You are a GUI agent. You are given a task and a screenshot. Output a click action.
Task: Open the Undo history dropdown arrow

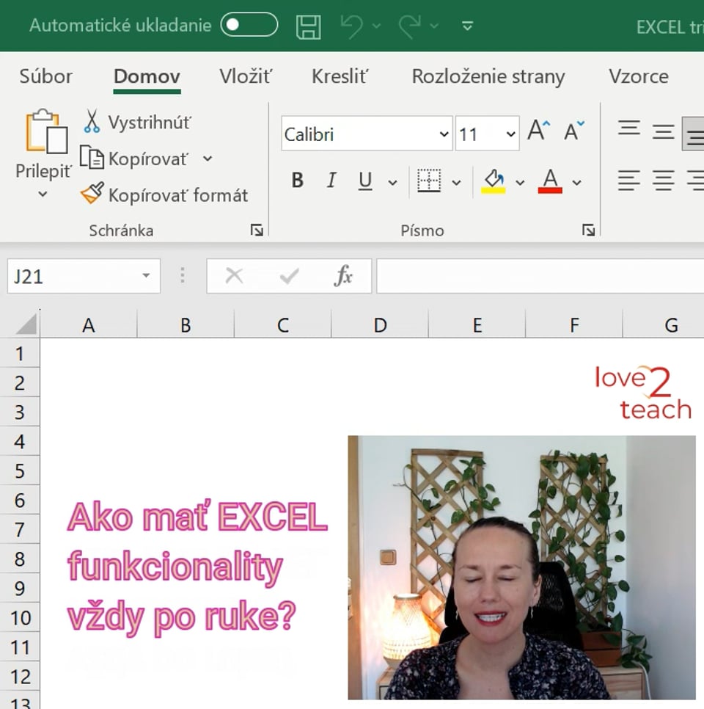(376, 26)
